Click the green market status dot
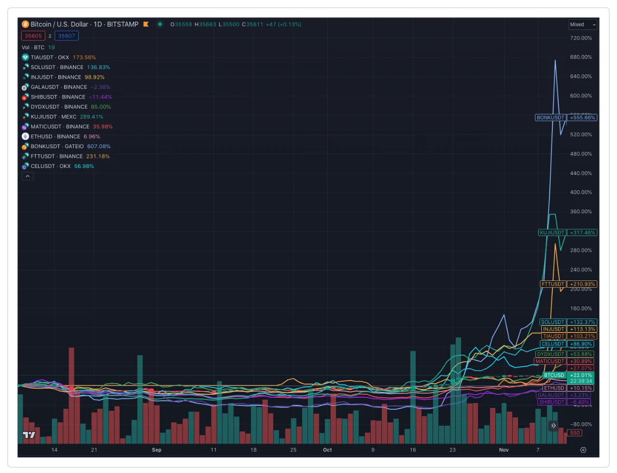 [160, 24]
